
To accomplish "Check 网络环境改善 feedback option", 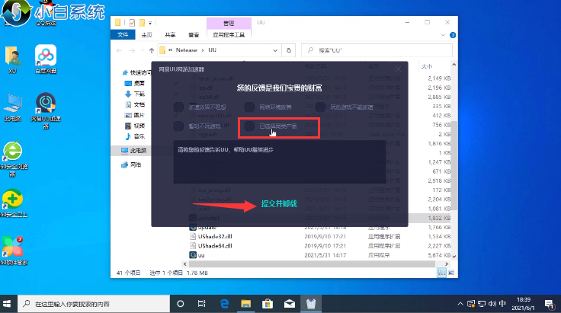I will 249,107.
